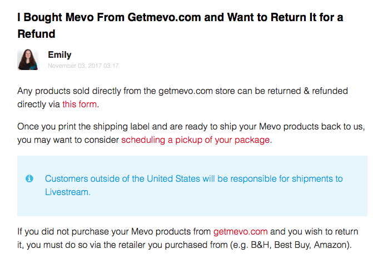This screenshot has height=264, width=373.
Task: Click the text 'directly via' before form link
Action: 38,104
